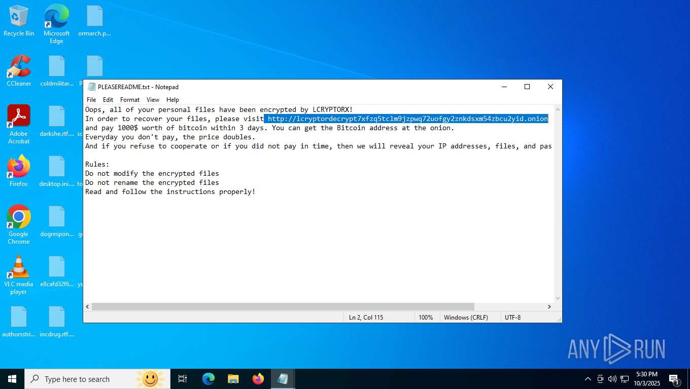Screen dimensions: 690x389
Task: Select the dogrespon... desktop file
Action: tap(57, 221)
